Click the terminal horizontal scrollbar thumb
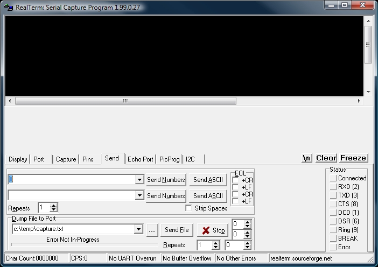This screenshot has width=378, height=267. pyautogui.click(x=125, y=101)
